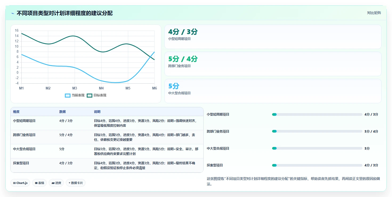Click the 维度 column header

16,112
